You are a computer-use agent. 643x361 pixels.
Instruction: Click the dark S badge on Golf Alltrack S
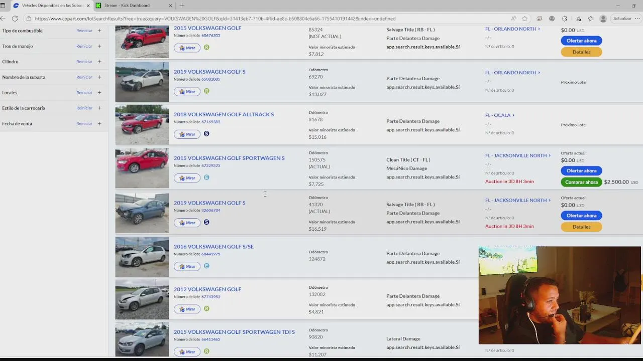pyautogui.click(x=206, y=134)
